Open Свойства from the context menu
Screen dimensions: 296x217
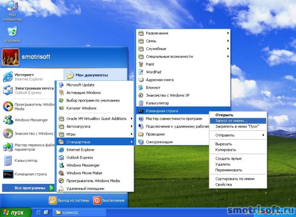click(x=238, y=184)
